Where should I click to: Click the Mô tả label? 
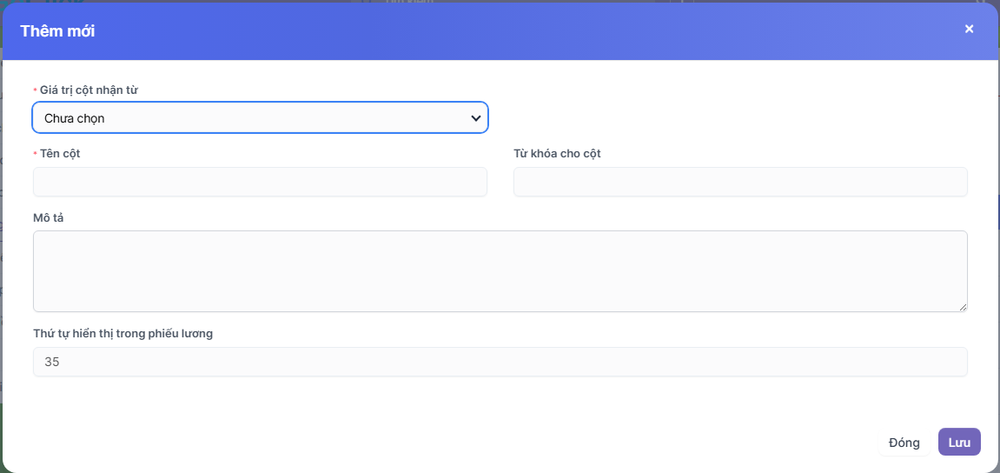click(x=49, y=217)
